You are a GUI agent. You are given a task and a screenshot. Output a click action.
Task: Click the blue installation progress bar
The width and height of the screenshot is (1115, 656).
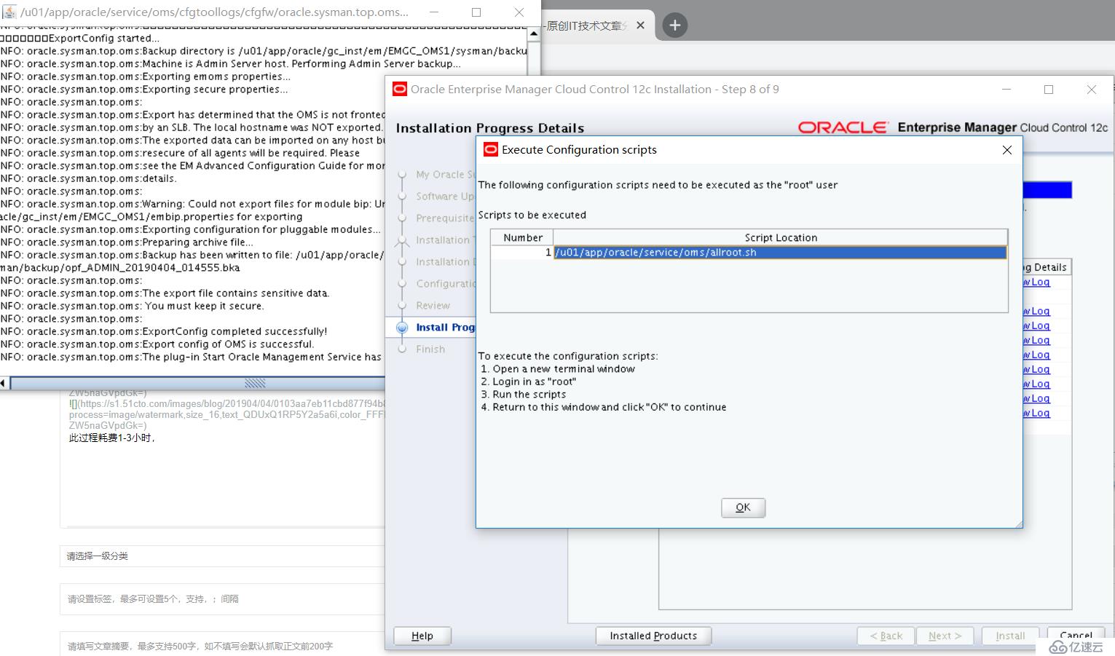click(1047, 190)
